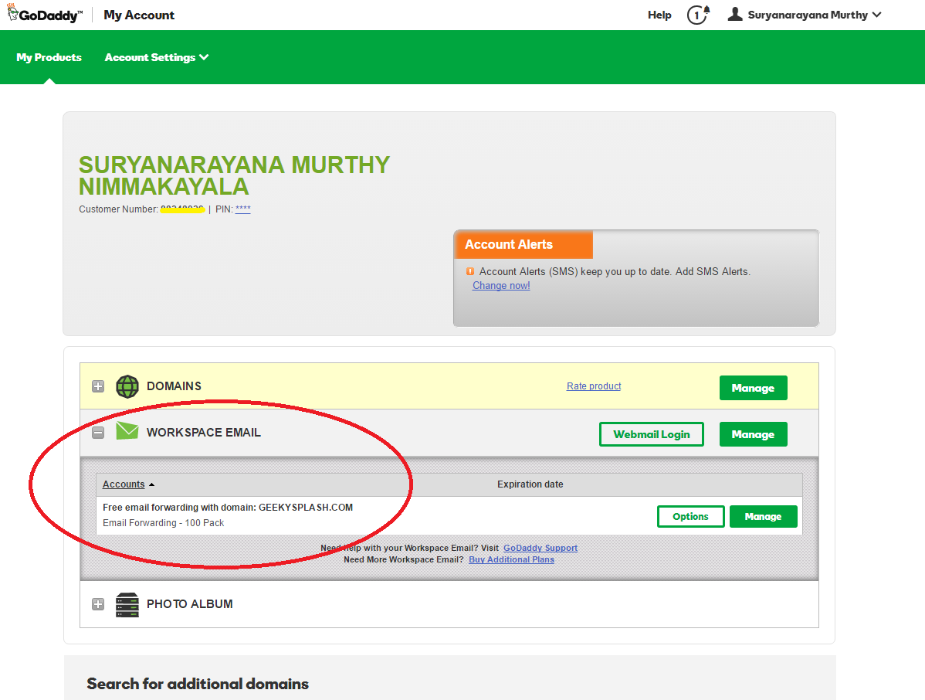Open My Account page

[x=139, y=15]
